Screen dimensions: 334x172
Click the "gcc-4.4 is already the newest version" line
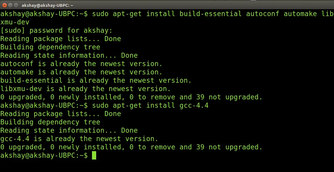coord(79,139)
